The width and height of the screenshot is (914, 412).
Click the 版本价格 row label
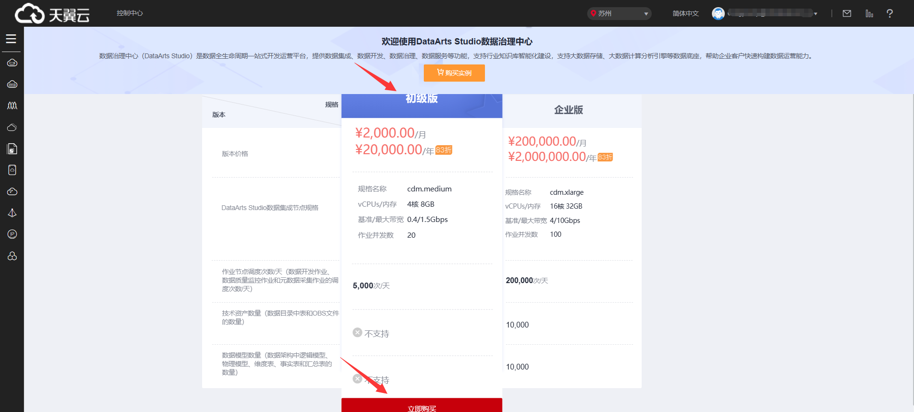pyautogui.click(x=235, y=154)
